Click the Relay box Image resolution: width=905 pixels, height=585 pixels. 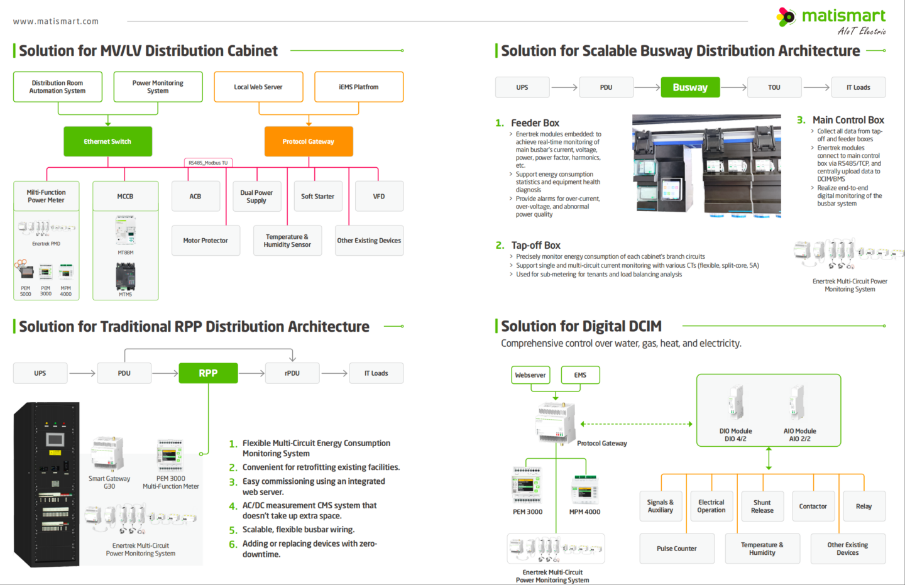click(864, 506)
